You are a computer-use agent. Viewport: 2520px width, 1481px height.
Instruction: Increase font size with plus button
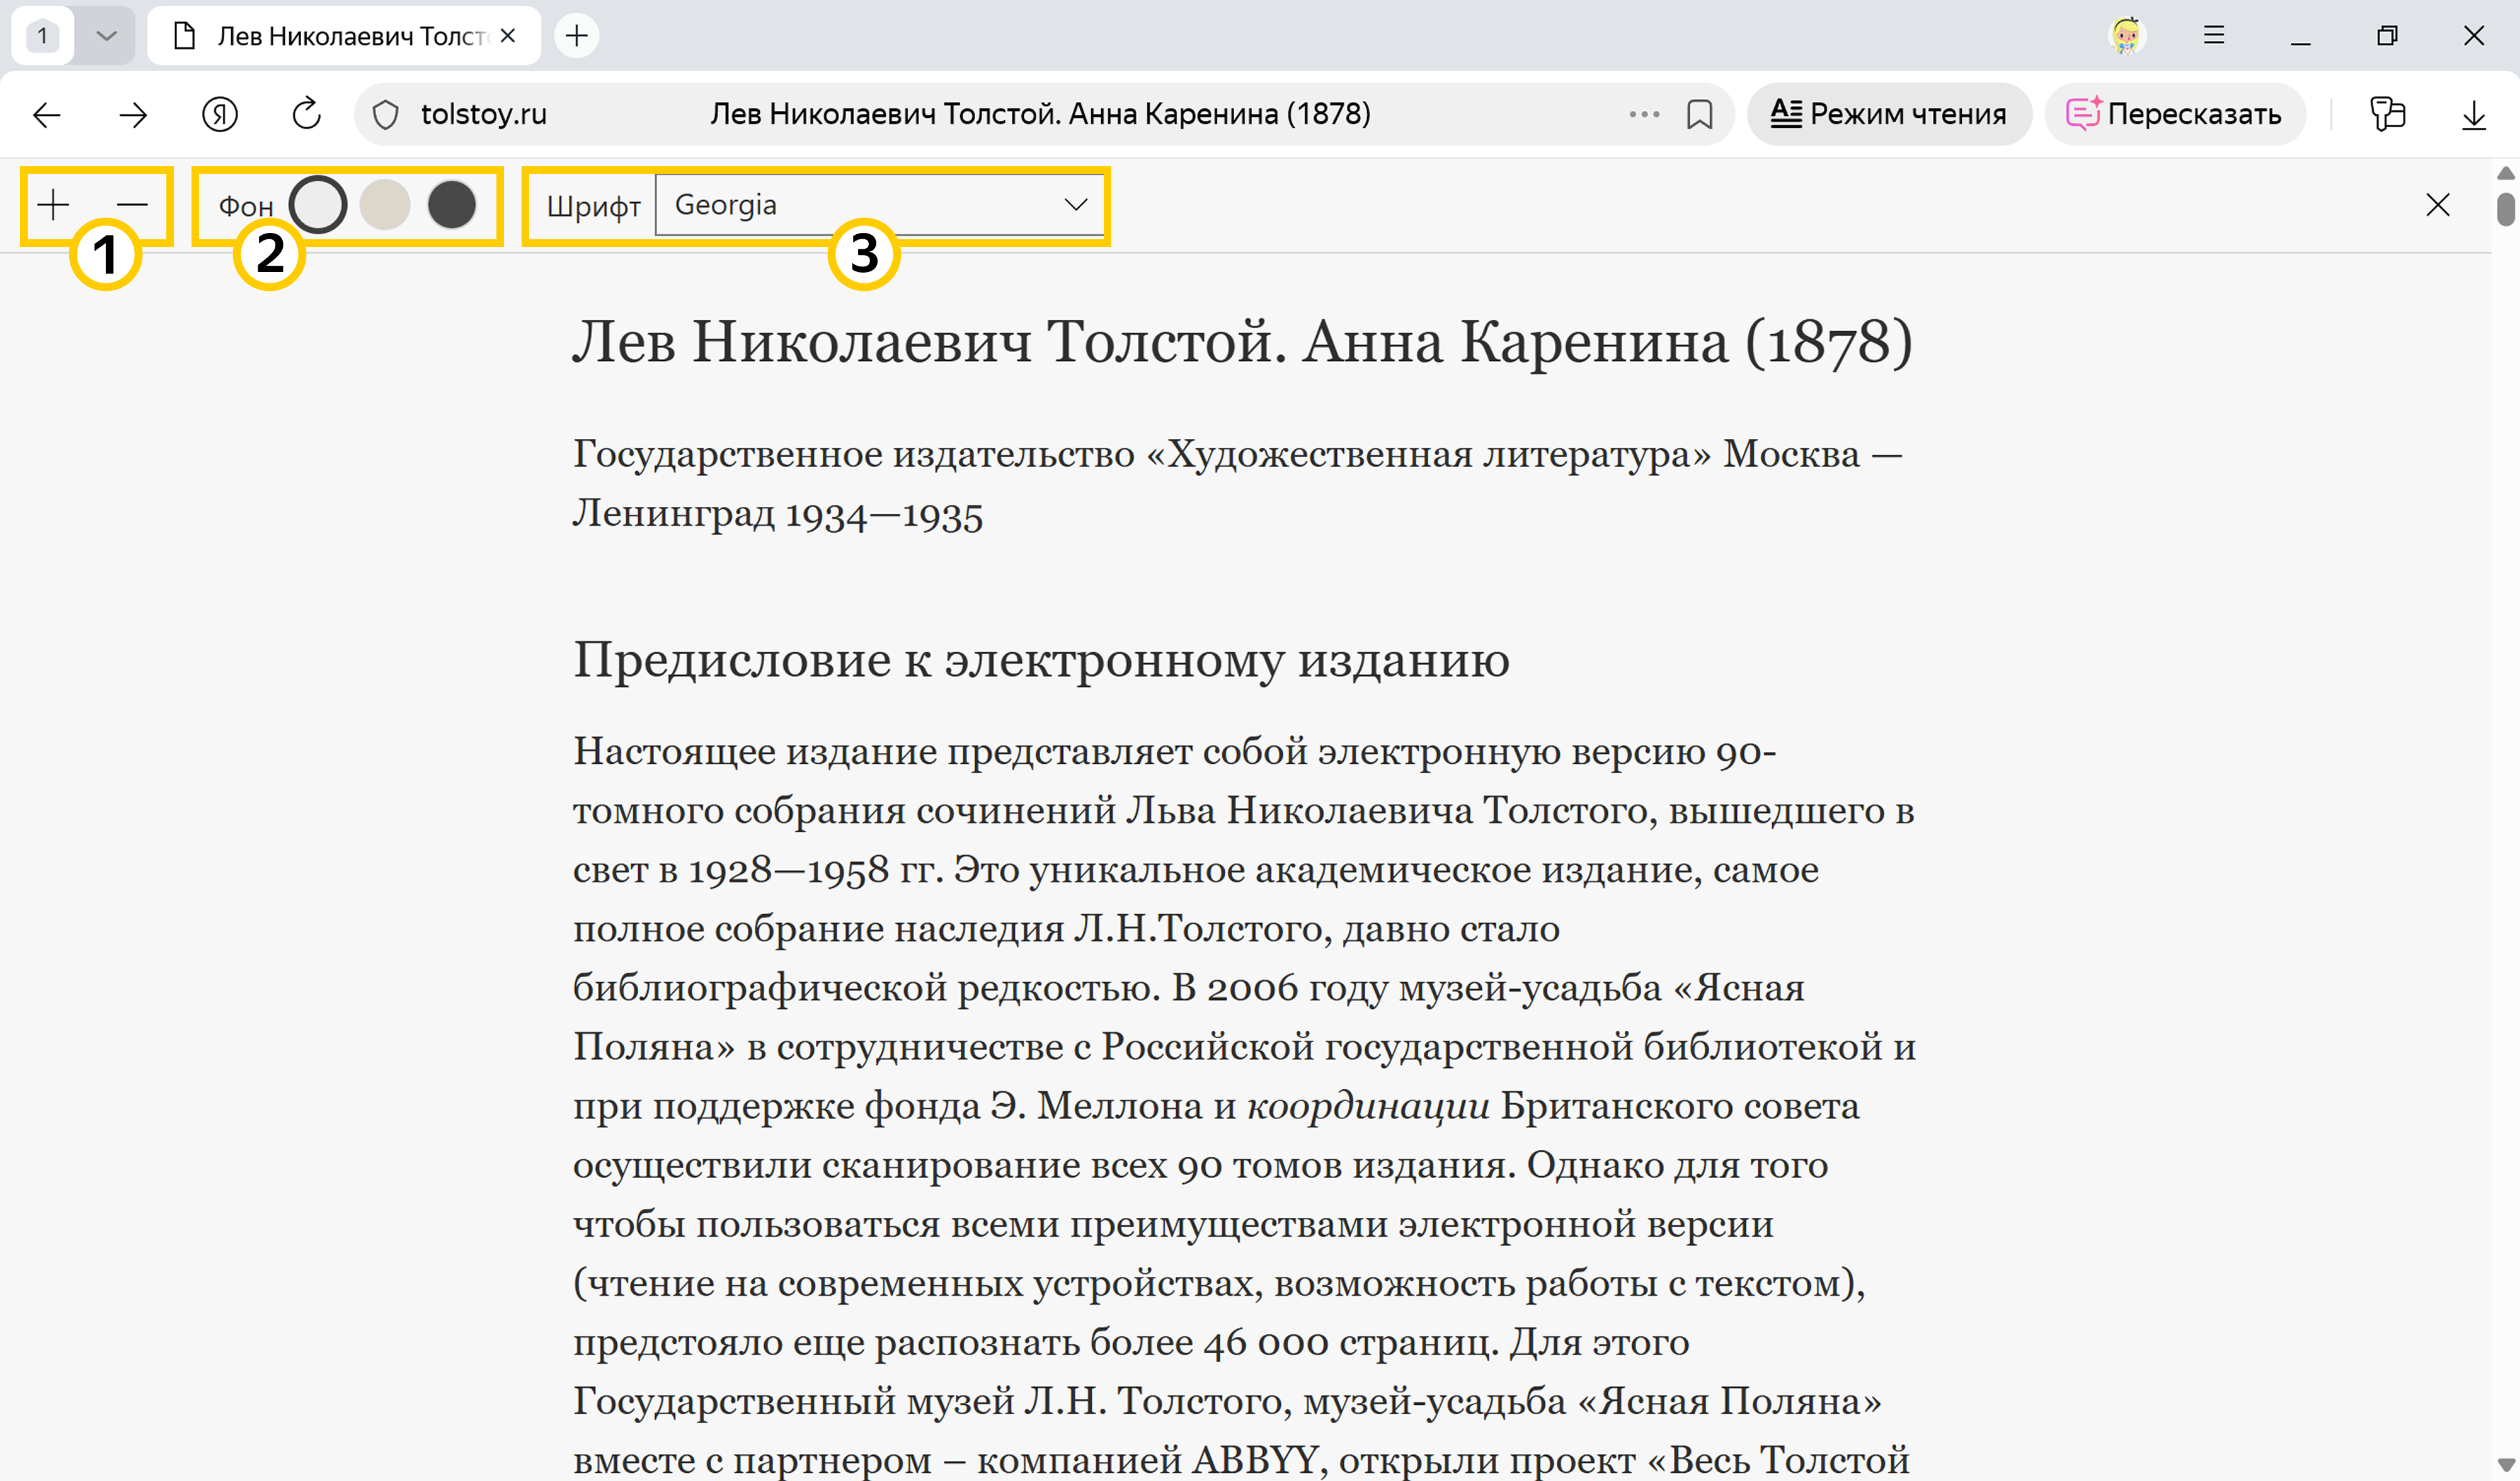click(53, 205)
